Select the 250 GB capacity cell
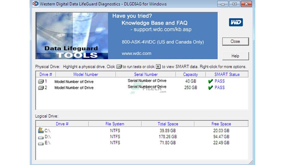This screenshot has height=165, width=286. coord(191,88)
